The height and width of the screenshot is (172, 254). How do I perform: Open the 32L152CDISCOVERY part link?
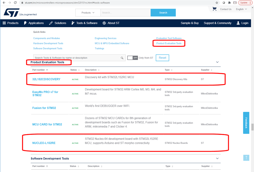(x=46, y=79)
